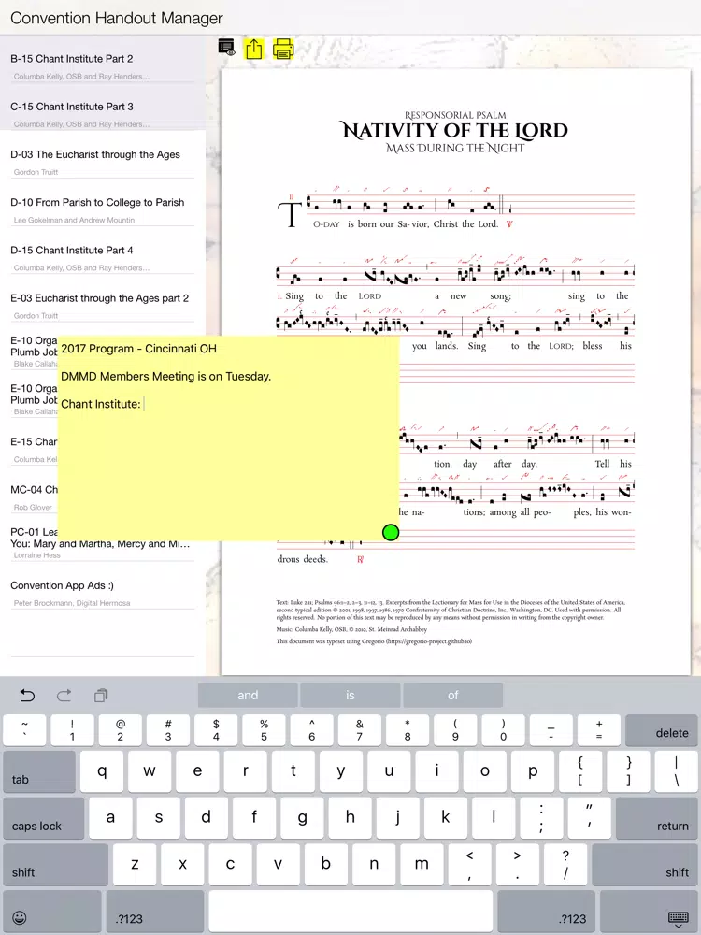Tap the space bar
701x935 pixels.
tap(350, 912)
